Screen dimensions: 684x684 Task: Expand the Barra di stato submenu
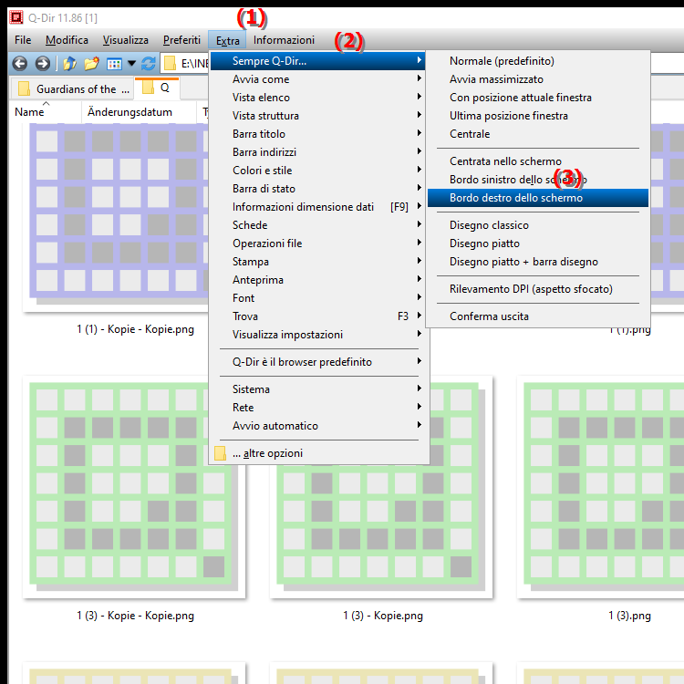tap(318, 189)
